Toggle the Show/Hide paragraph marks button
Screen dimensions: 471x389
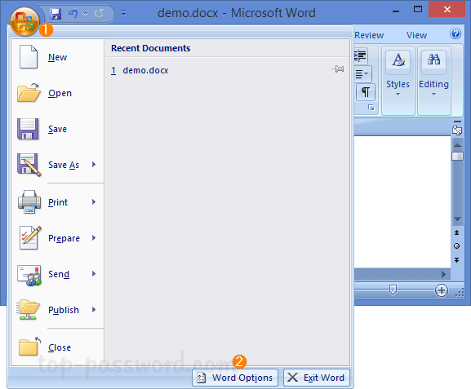pyautogui.click(x=366, y=92)
